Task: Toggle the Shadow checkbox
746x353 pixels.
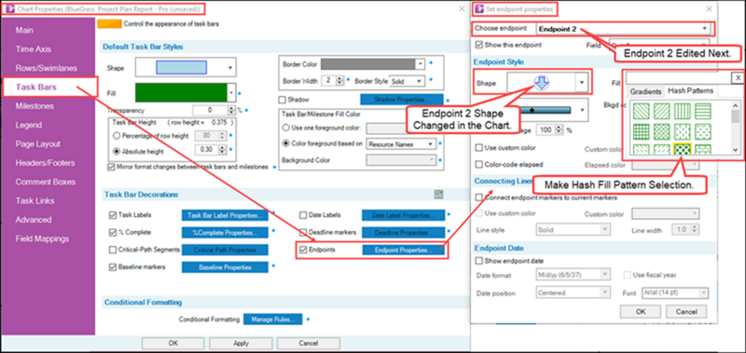Action: [283, 100]
